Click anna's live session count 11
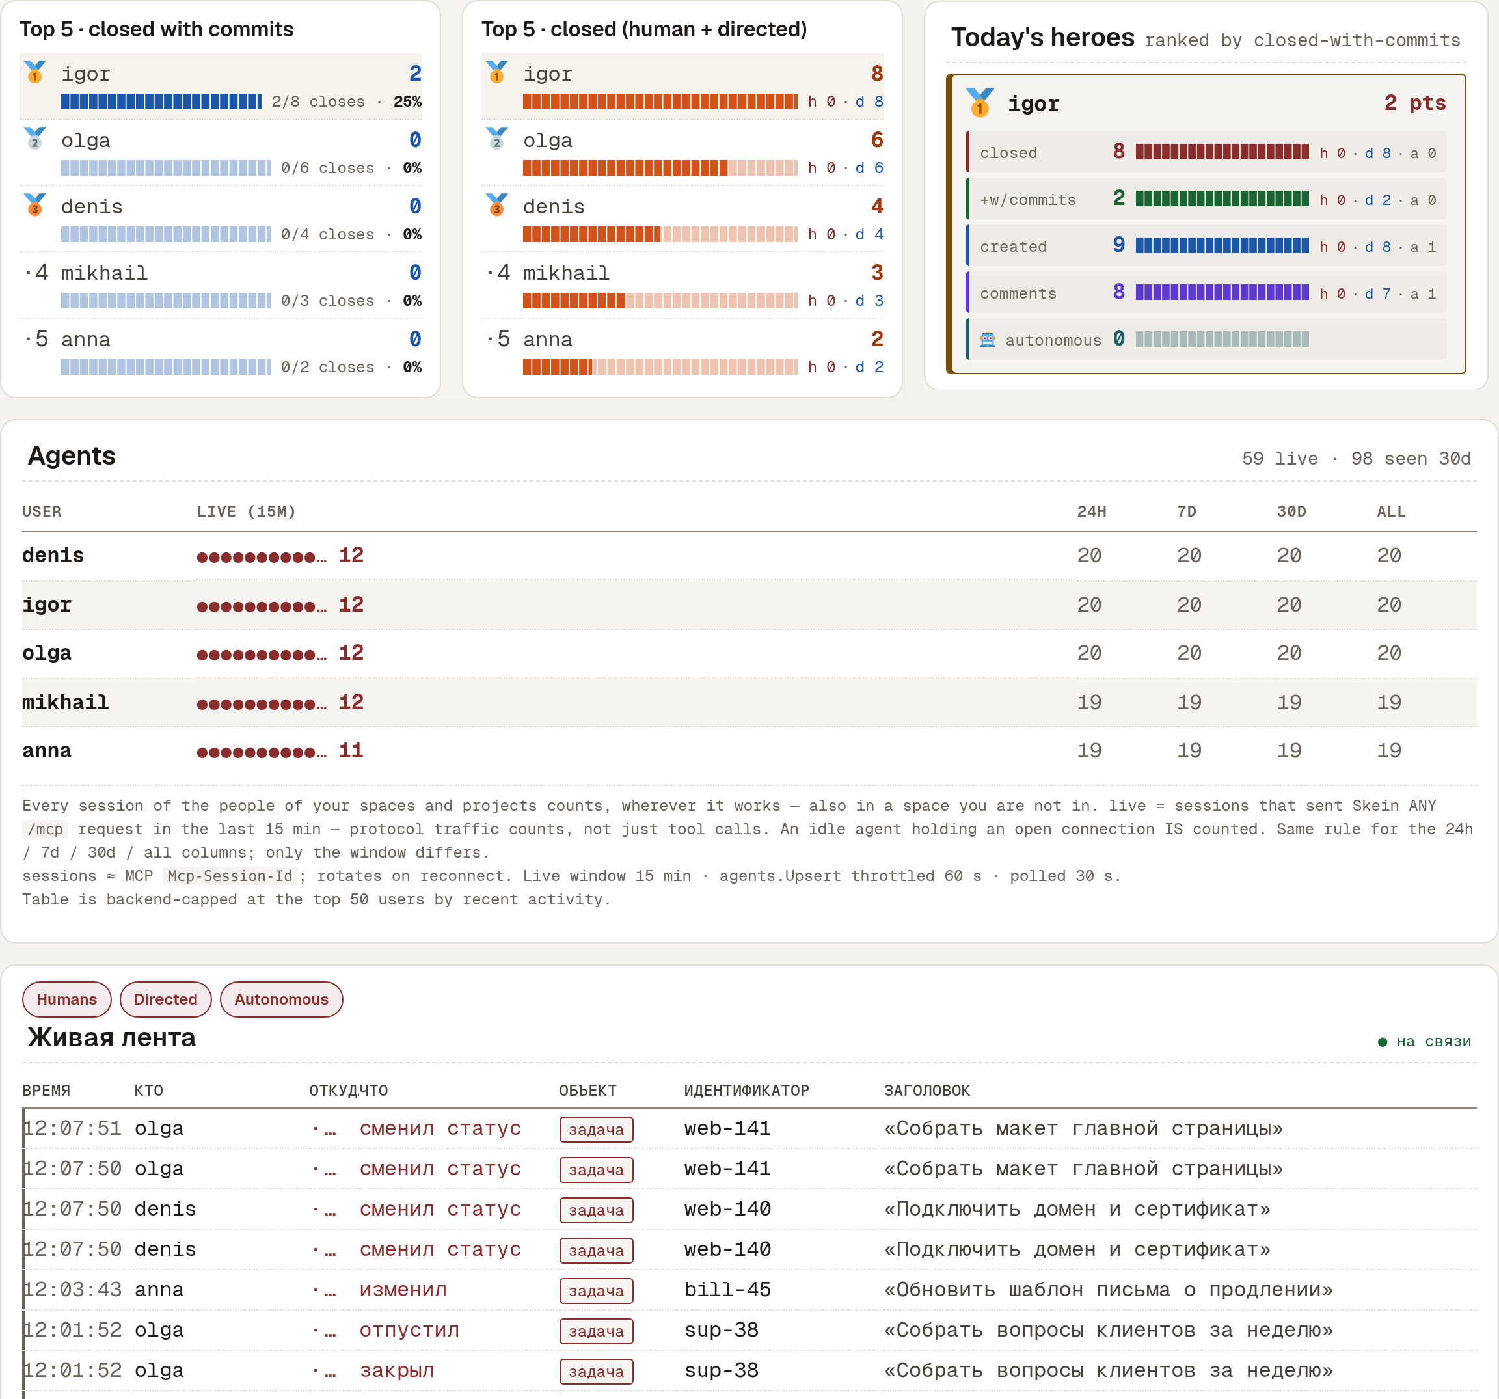 351,750
